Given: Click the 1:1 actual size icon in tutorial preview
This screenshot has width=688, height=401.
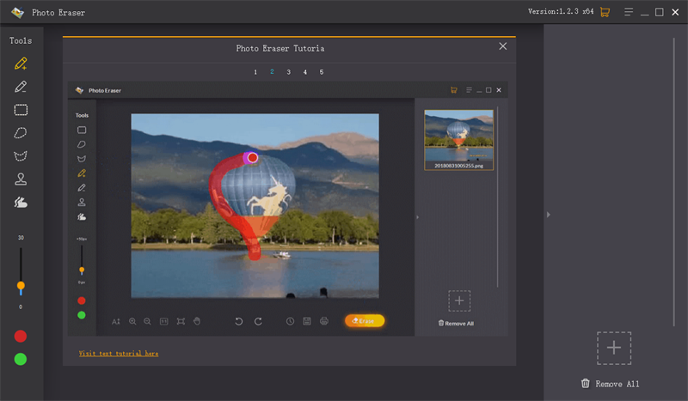Looking at the screenshot, I should pyautogui.click(x=163, y=321).
